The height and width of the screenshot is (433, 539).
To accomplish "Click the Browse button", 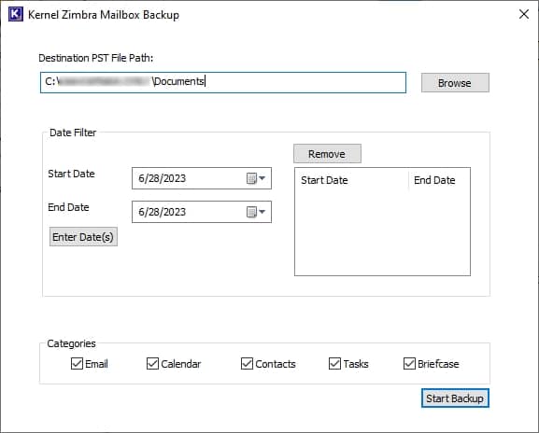I will pyautogui.click(x=455, y=83).
